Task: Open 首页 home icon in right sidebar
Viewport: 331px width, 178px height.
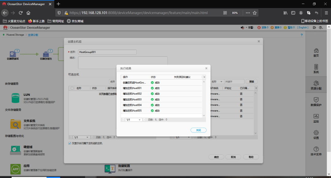Action: pyautogui.click(x=316, y=53)
